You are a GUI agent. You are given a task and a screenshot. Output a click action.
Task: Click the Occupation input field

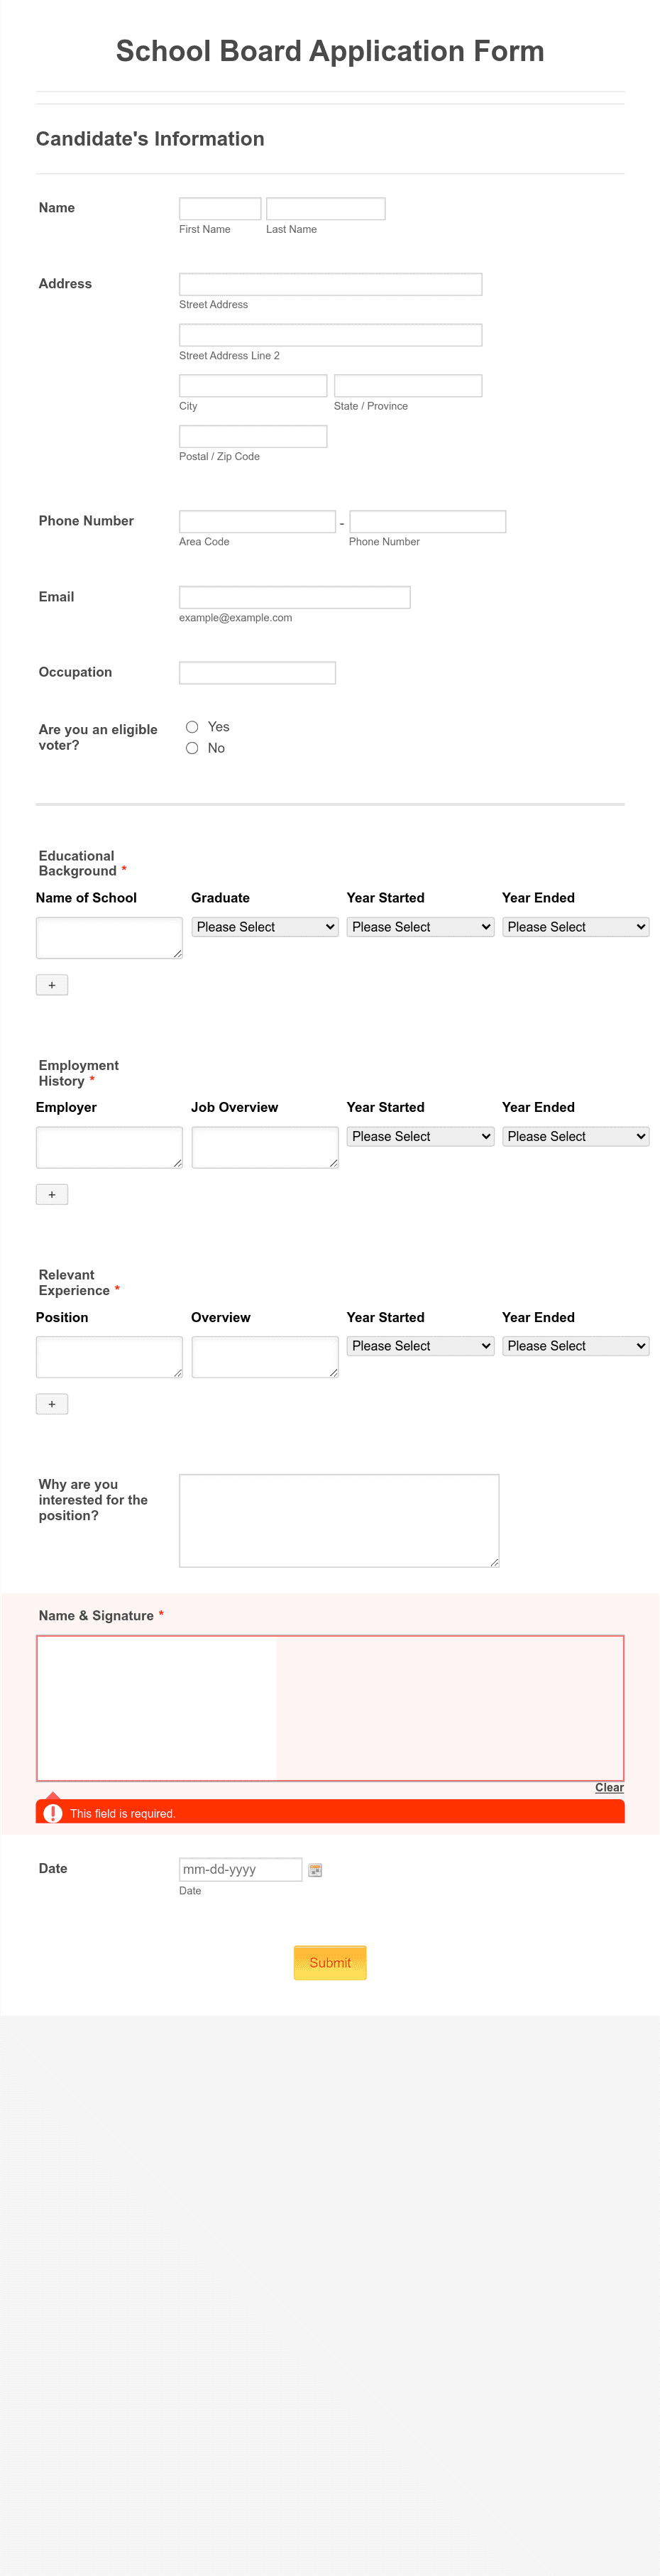[x=257, y=672]
